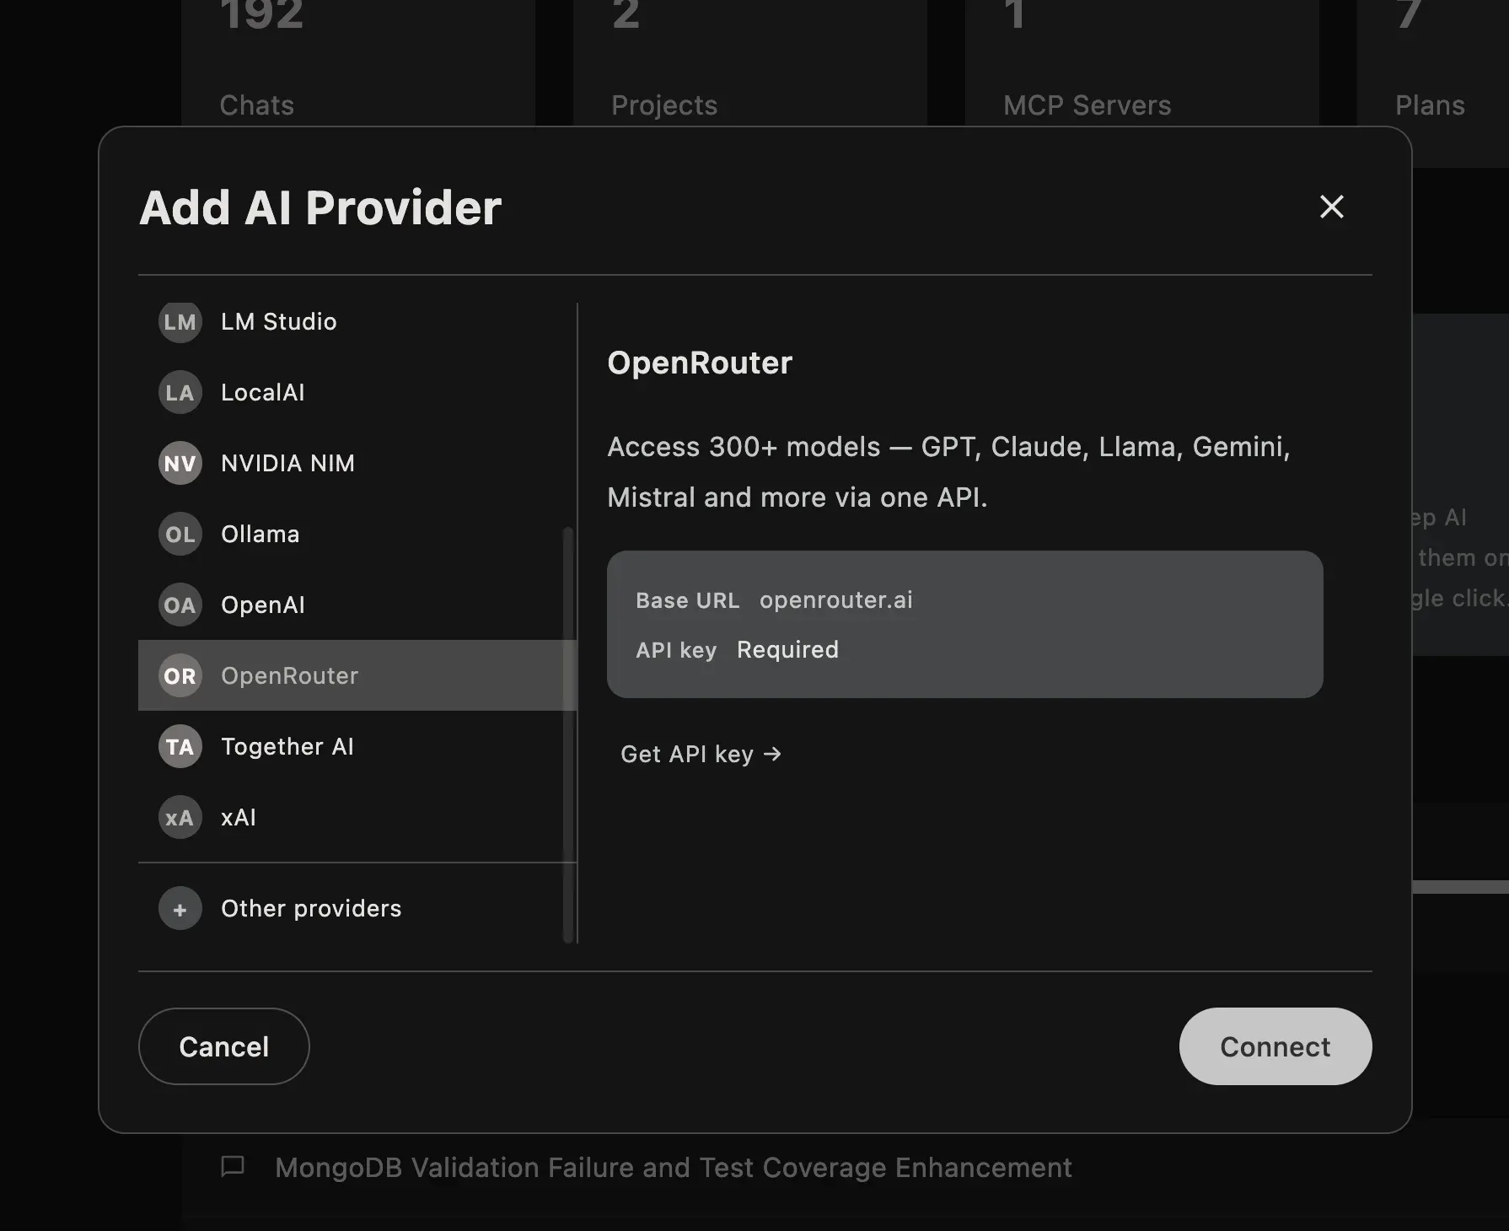This screenshot has width=1509, height=1231.
Task: Click the API key Required value
Action: (x=787, y=650)
